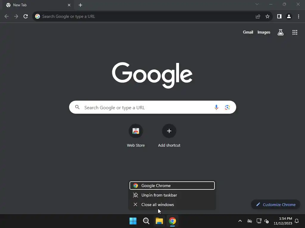This screenshot has height=228, width=305.
Task: Choose Close all windows
Action: [172, 205]
